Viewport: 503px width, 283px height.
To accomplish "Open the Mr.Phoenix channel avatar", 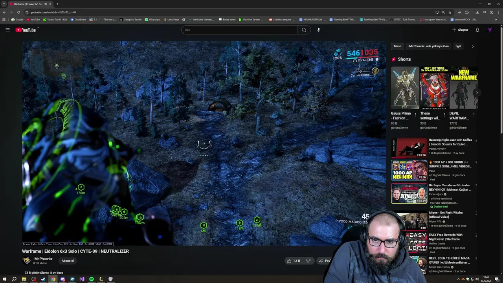I will click(26, 261).
